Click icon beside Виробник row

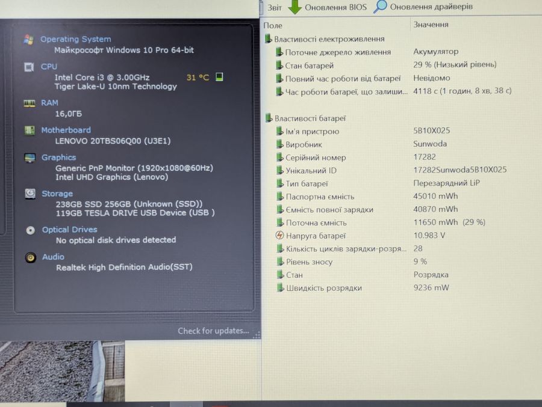[279, 144]
